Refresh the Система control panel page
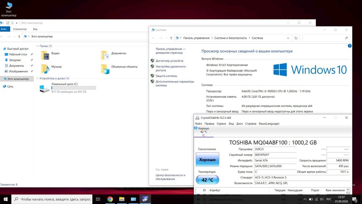Screen dimensions: 362x204 (296, 38)
